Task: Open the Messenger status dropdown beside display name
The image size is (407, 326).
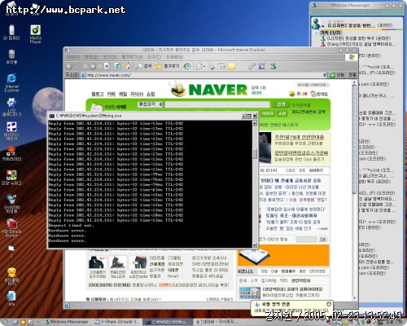Action: (x=323, y=26)
